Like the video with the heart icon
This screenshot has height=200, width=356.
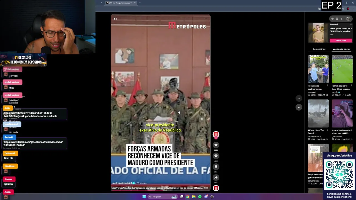click(x=216, y=145)
